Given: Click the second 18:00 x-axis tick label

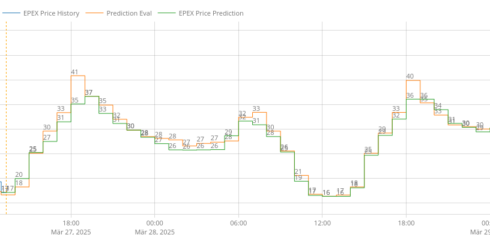Looking at the screenshot, I should coord(407,224).
